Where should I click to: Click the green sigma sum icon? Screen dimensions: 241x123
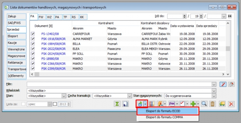click(117, 104)
